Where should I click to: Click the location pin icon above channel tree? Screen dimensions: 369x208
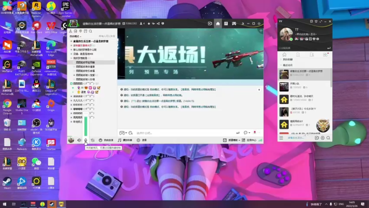tap(80, 31)
